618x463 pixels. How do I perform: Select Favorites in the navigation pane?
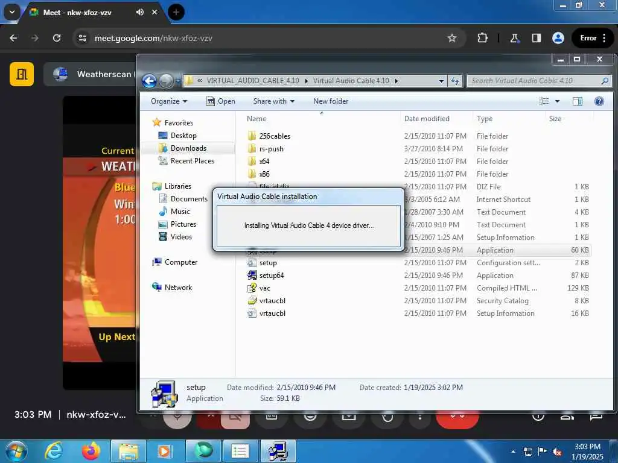tap(173, 123)
